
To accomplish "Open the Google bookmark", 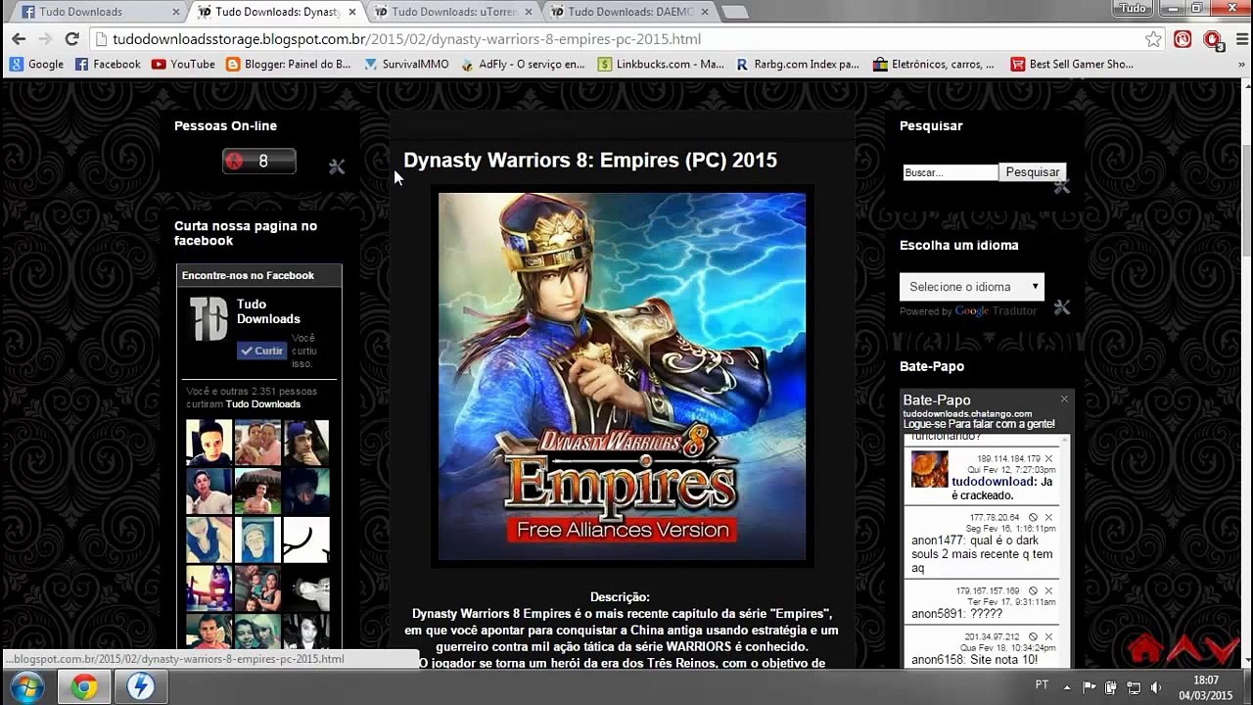I will pyautogui.click(x=36, y=65).
